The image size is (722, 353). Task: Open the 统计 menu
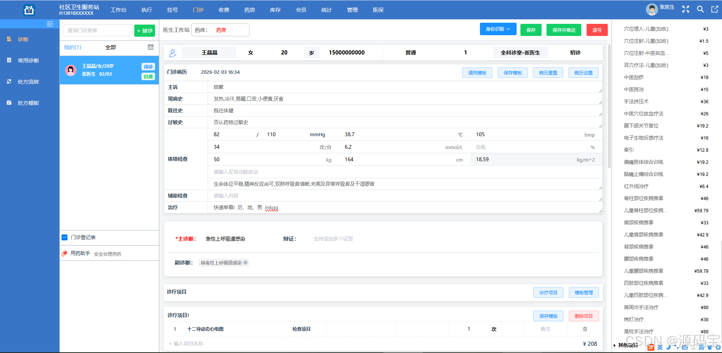pyautogui.click(x=327, y=10)
